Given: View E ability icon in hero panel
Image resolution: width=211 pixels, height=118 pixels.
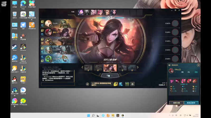Looking at the screenshot, I should click(x=189, y=81).
